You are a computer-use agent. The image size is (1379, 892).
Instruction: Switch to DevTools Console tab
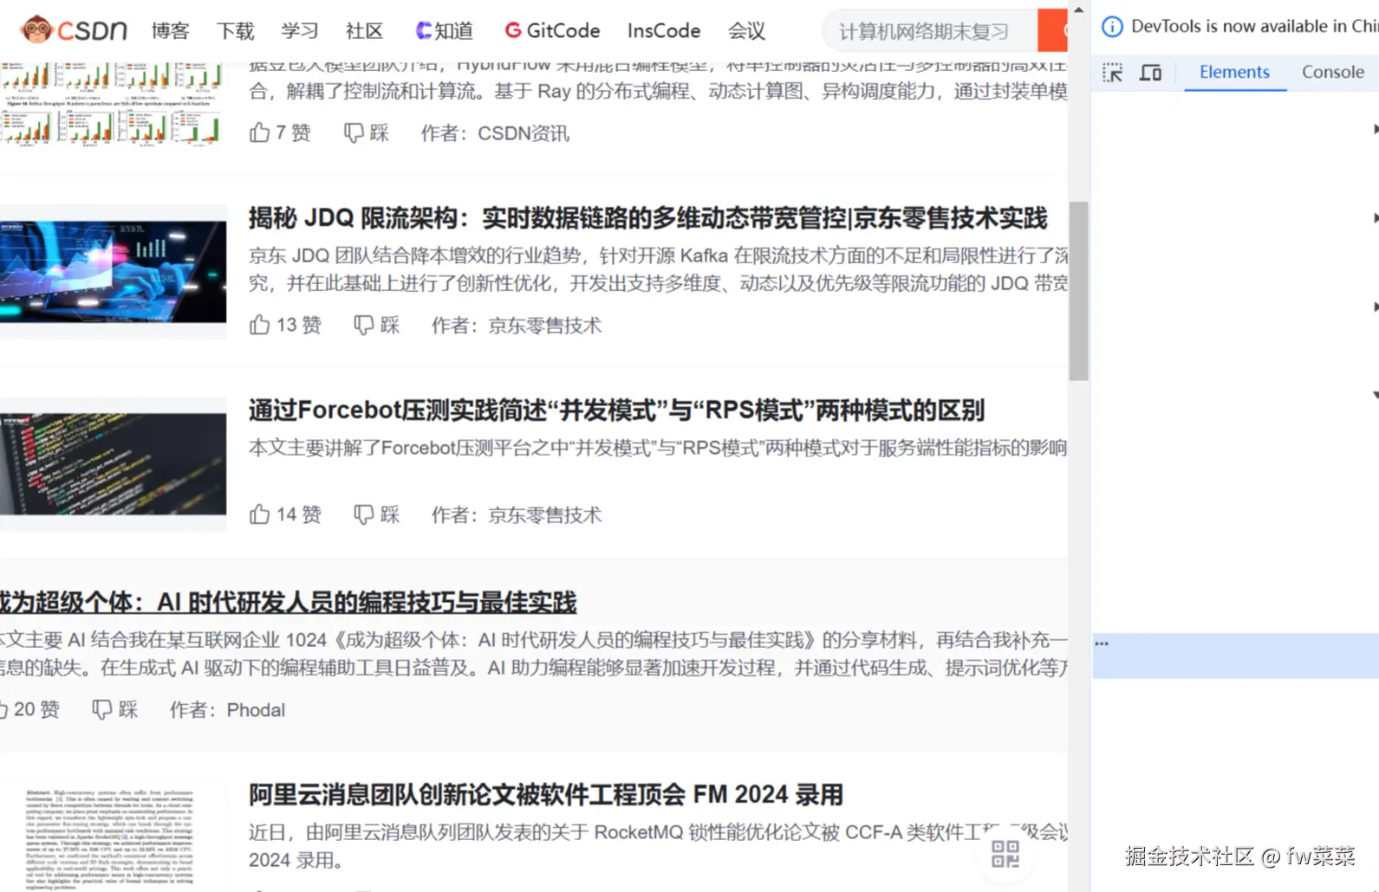1333,73
